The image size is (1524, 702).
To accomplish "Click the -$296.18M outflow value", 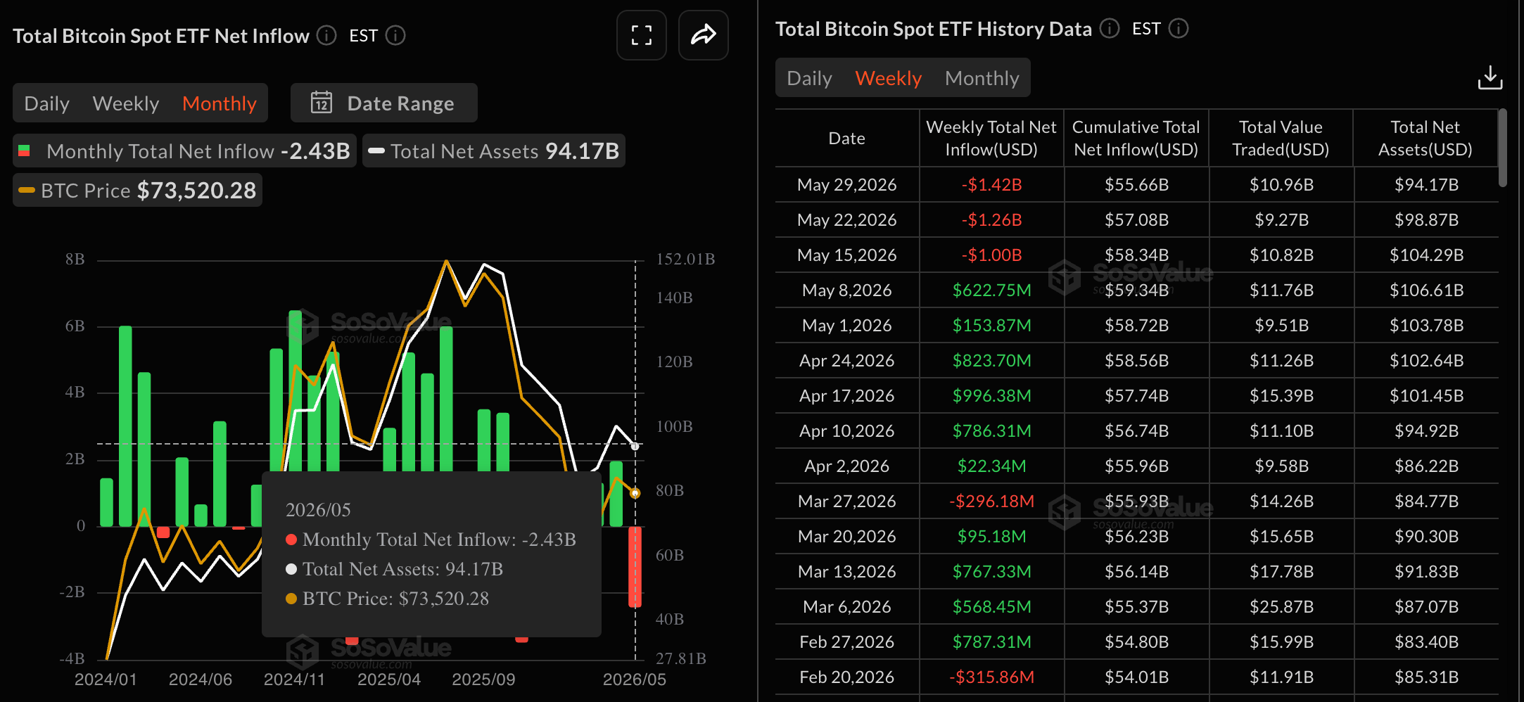I will [991, 501].
